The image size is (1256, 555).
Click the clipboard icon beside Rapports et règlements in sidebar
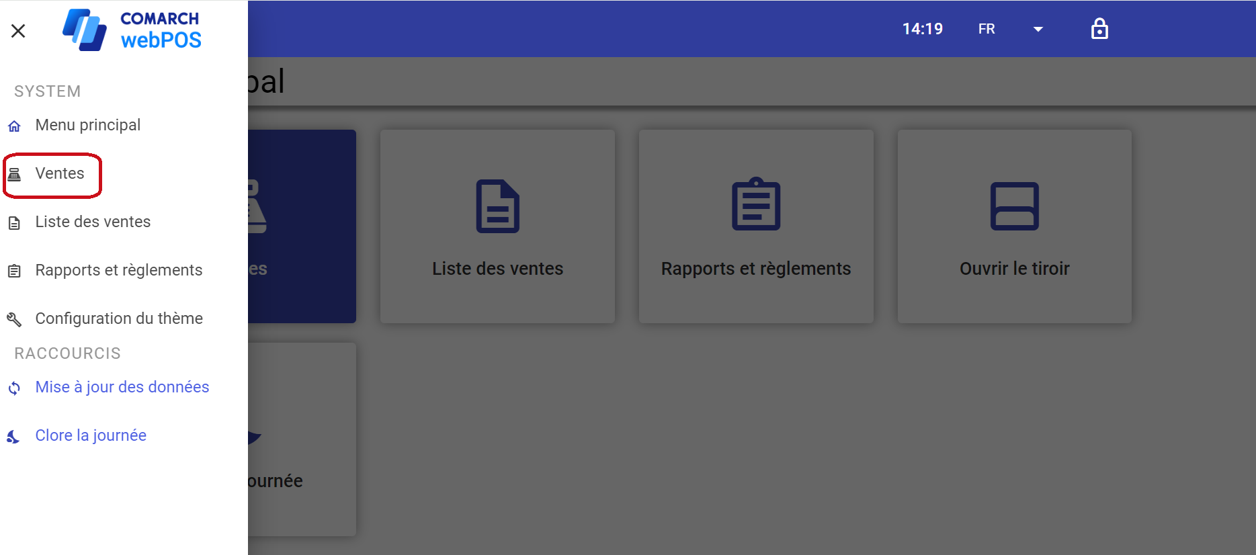pos(14,271)
